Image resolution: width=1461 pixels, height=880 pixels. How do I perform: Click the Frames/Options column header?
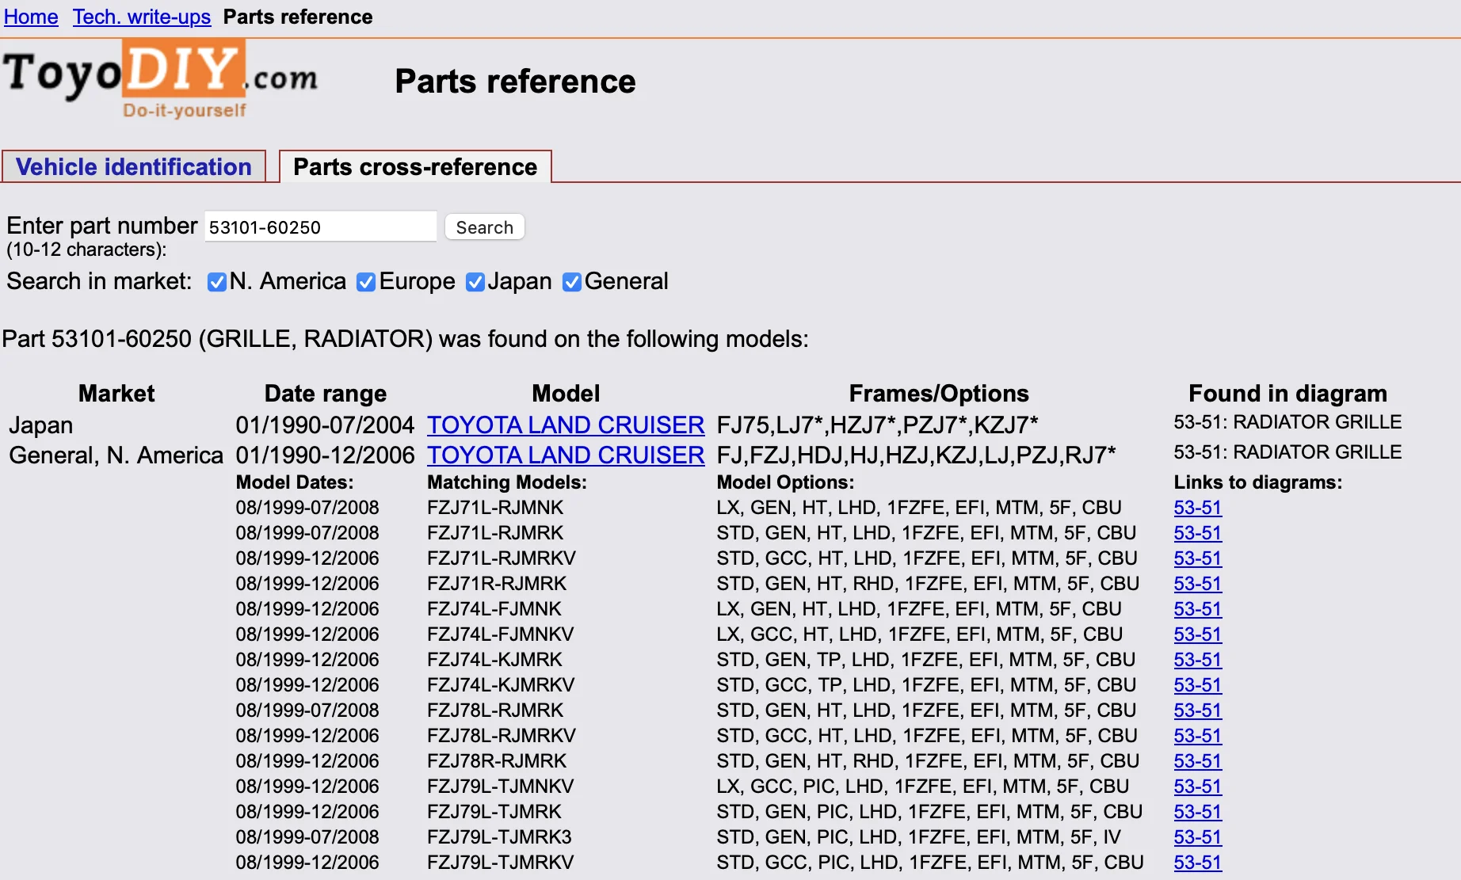click(x=939, y=394)
